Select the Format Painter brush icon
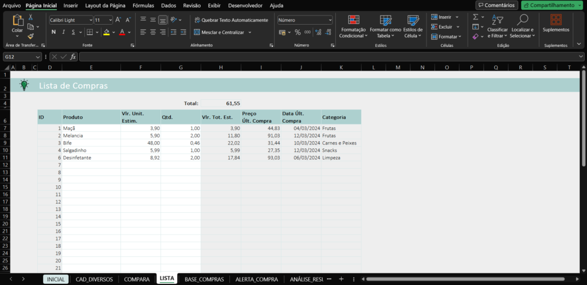This screenshot has width=587, height=285. tap(30, 36)
